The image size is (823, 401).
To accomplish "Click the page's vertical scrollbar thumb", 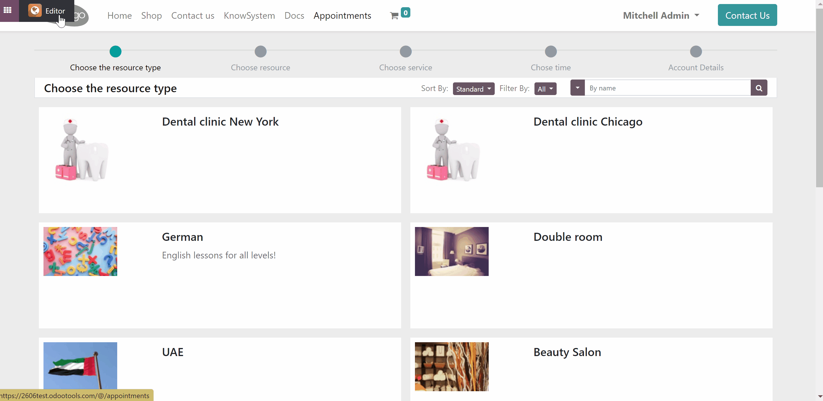I will tap(820, 97).
